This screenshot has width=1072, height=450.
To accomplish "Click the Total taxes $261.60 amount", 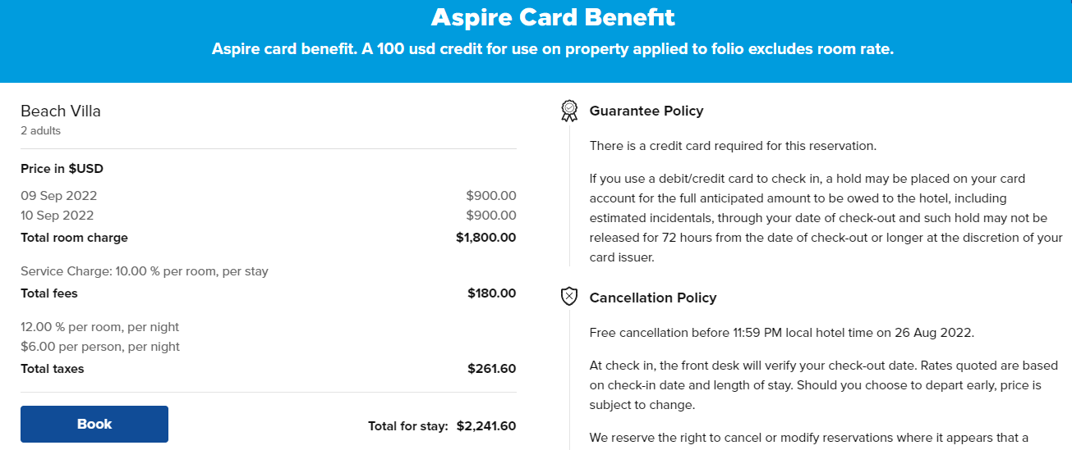I will point(492,369).
